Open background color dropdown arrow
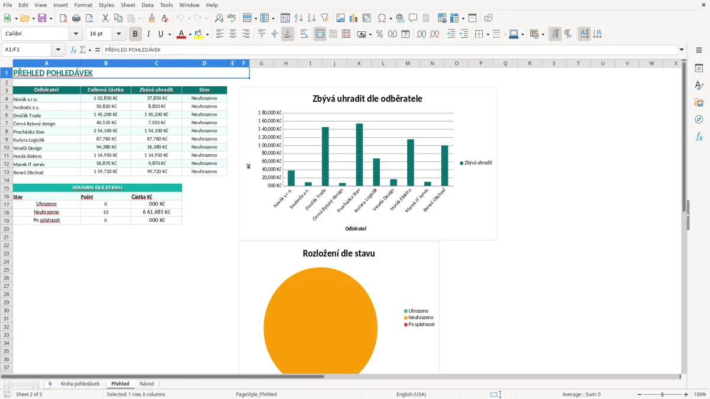The height and width of the screenshot is (399, 710). (208, 35)
